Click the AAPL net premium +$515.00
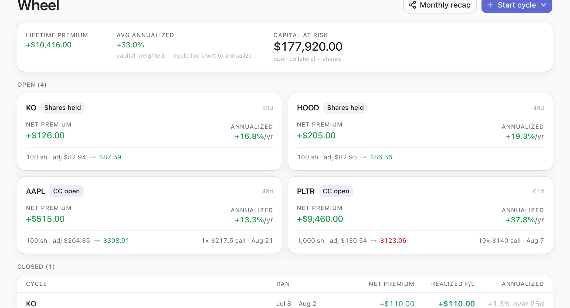This screenshot has width=570, height=308. point(45,219)
